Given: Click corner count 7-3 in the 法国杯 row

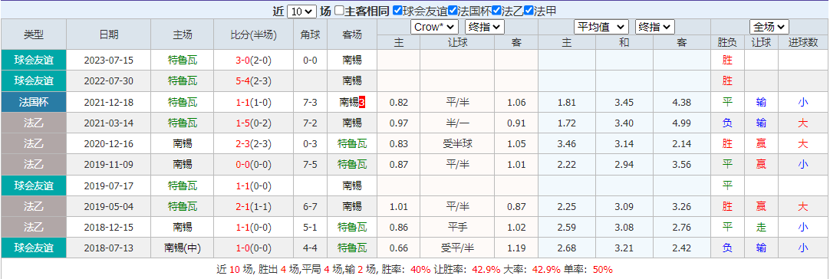Looking at the screenshot, I should click(x=310, y=102).
